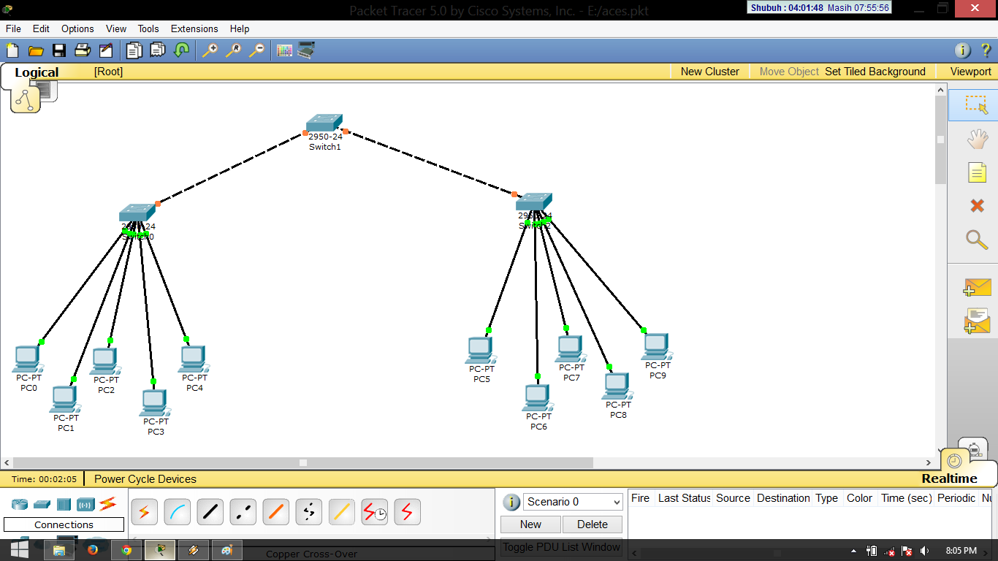
Task: Open the Extensions menu
Action: pos(194,28)
